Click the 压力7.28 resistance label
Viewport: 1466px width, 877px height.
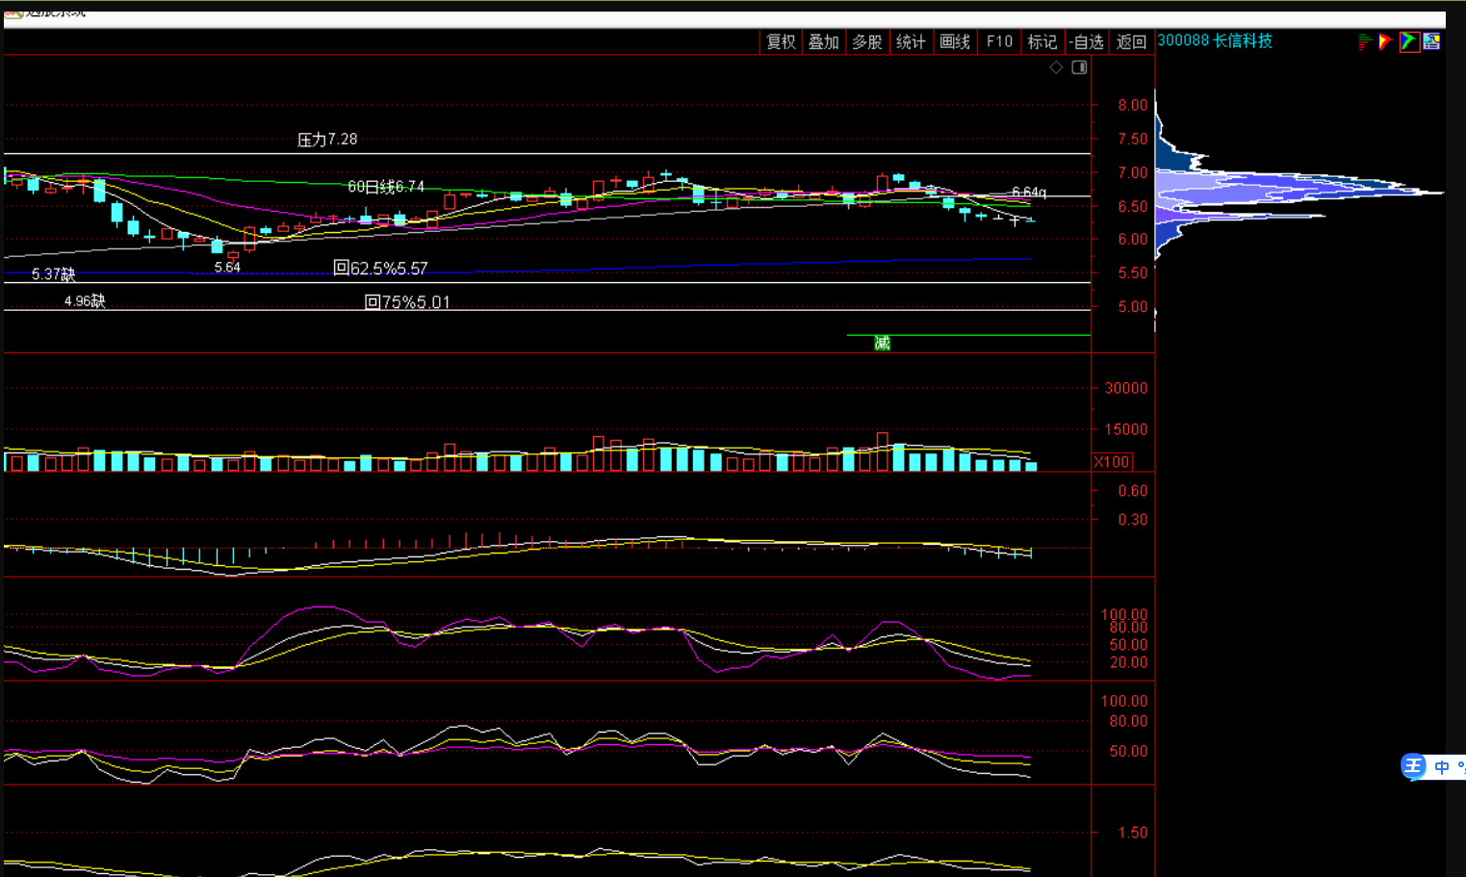(327, 140)
